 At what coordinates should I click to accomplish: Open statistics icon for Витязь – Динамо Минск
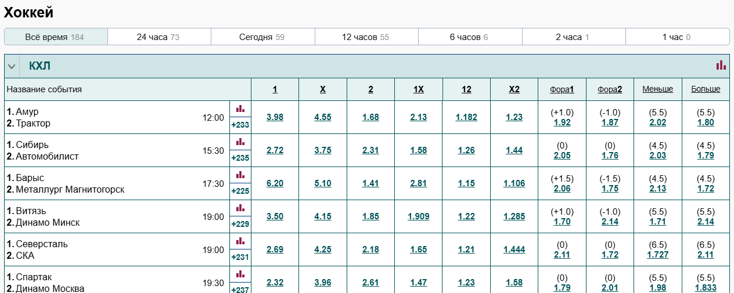click(x=240, y=208)
